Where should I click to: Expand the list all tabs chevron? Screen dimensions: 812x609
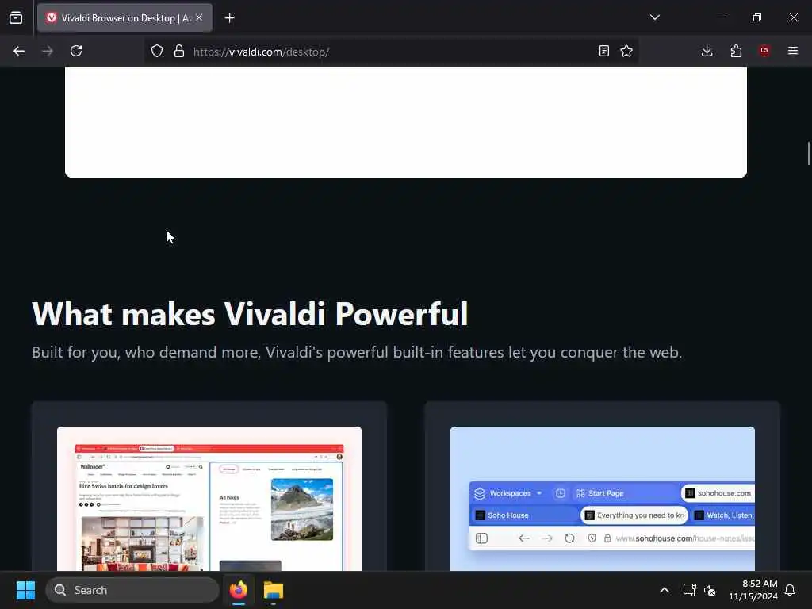tap(654, 17)
